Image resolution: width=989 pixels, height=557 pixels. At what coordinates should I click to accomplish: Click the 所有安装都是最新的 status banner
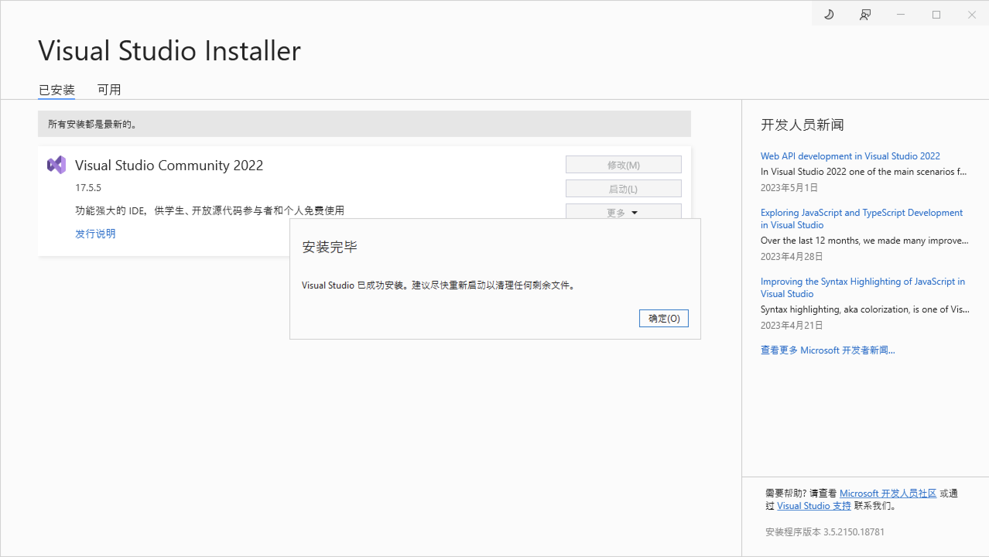pyautogui.click(x=364, y=124)
